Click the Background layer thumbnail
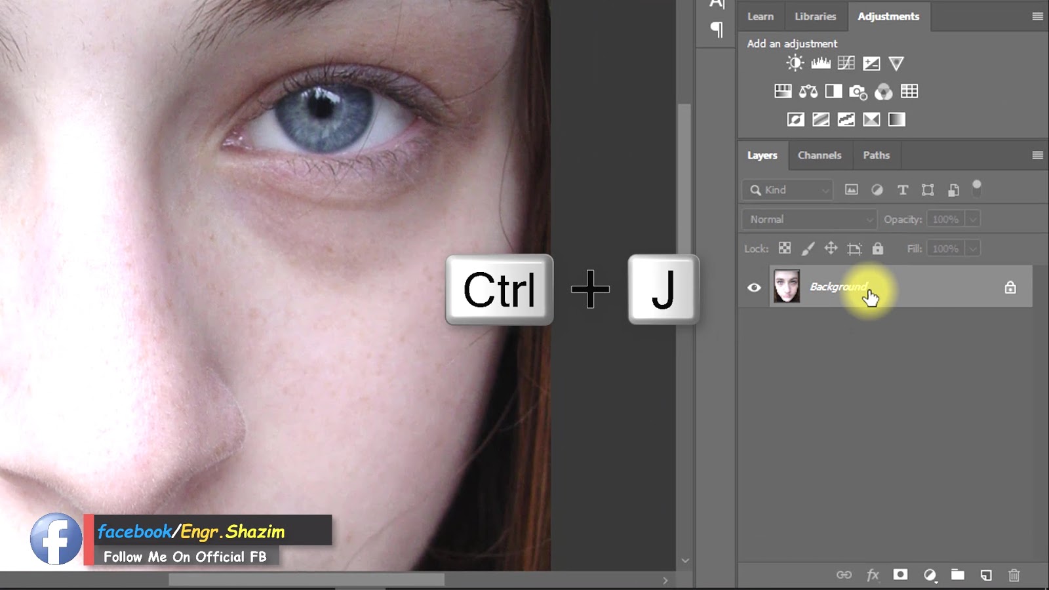 coord(787,286)
